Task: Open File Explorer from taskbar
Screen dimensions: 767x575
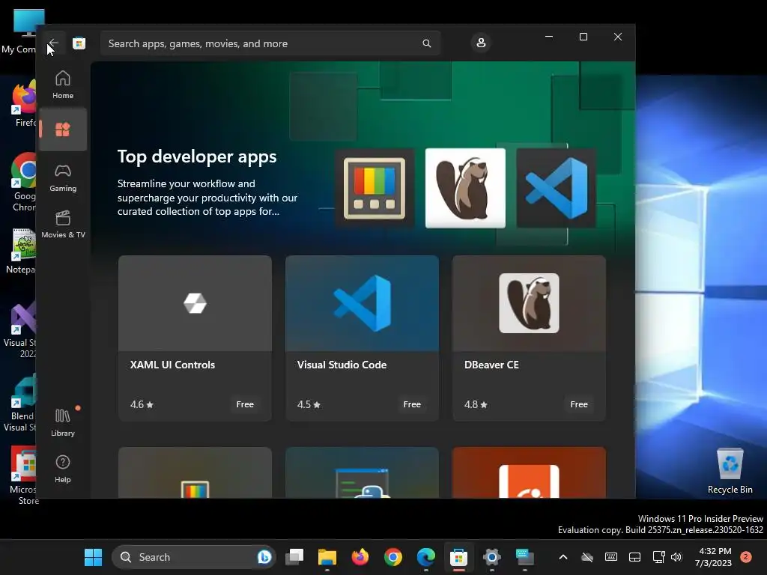Action: (327, 557)
